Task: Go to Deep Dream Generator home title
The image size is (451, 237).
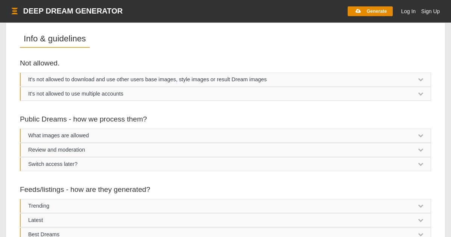Action: [73, 11]
